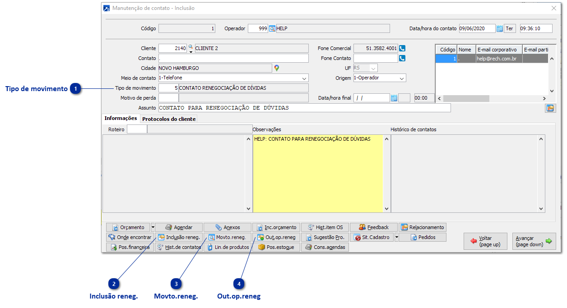Open Pedidos button

[423, 237]
